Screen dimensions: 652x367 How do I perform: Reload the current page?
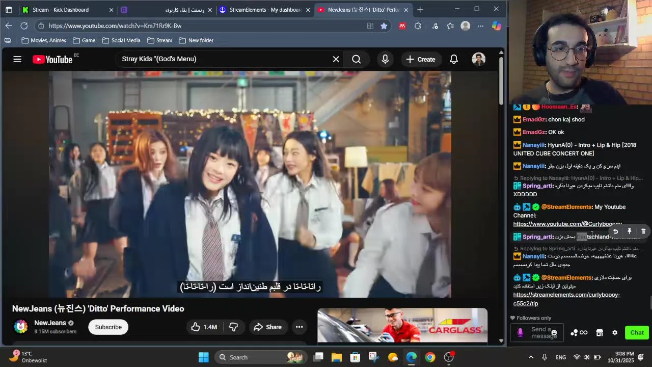pyautogui.click(x=24, y=25)
